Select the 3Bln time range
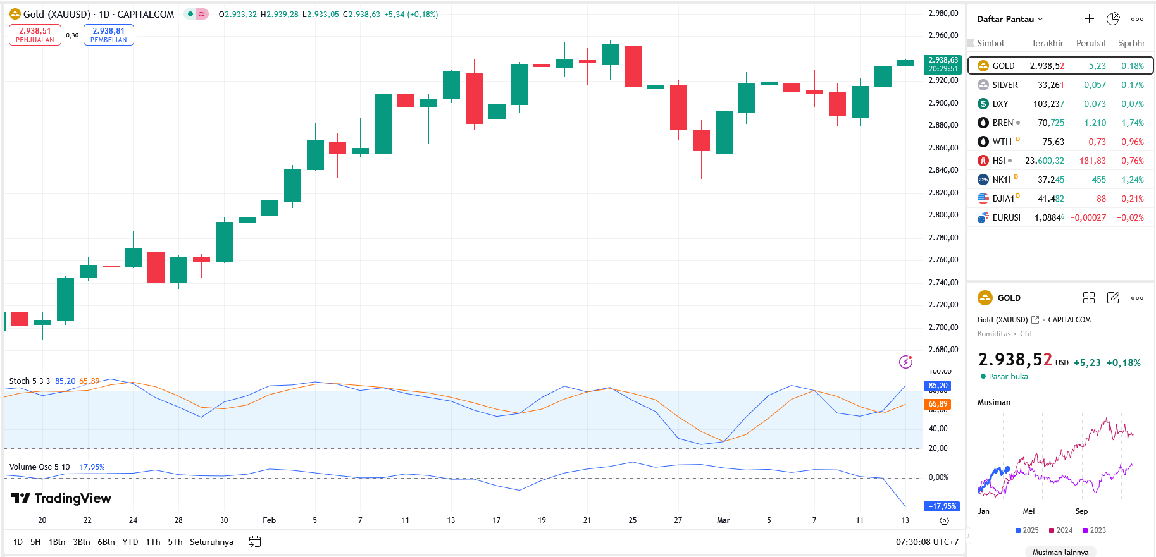The height and width of the screenshot is (557, 1156). click(82, 542)
